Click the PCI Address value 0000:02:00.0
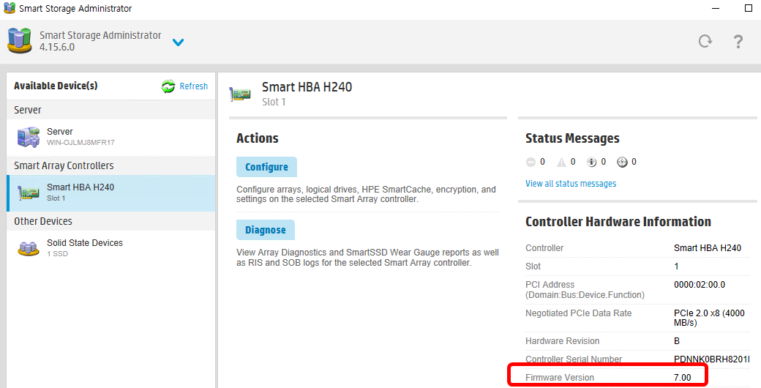The image size is (761, 388). pos(700,285)
